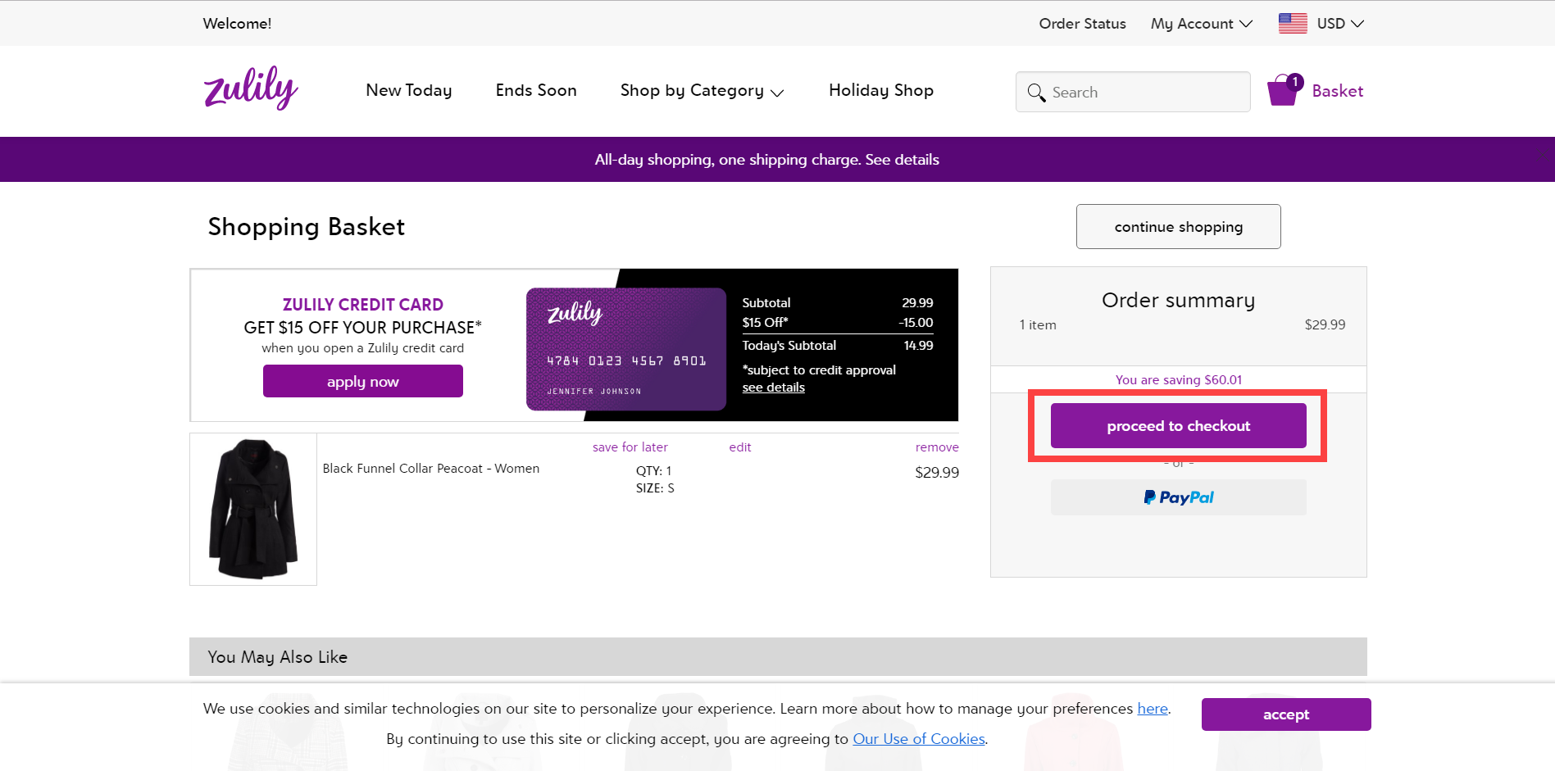Click the search magnifier icon
The width and height of the screenshot is (1555, 771).
pyautogui.click(x=1036, y=93)
